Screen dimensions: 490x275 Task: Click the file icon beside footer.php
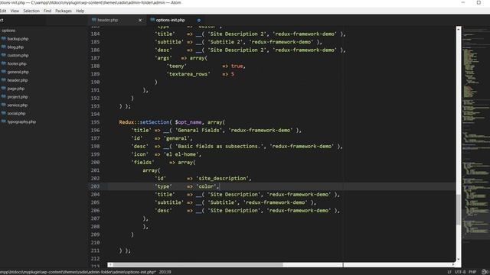click(3, 63)
